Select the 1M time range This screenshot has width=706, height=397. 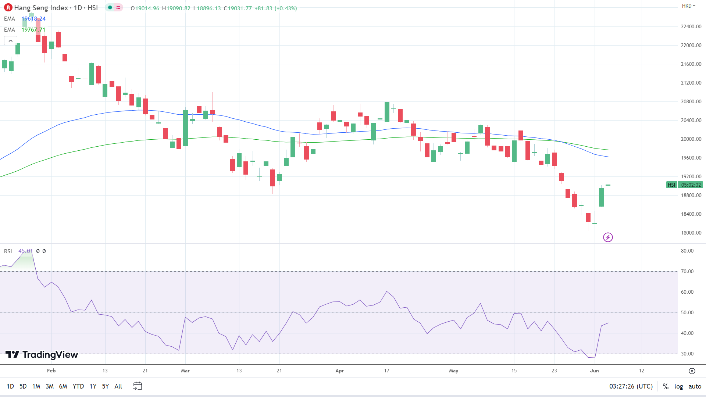pyautogui.click(x=36, y=386)
